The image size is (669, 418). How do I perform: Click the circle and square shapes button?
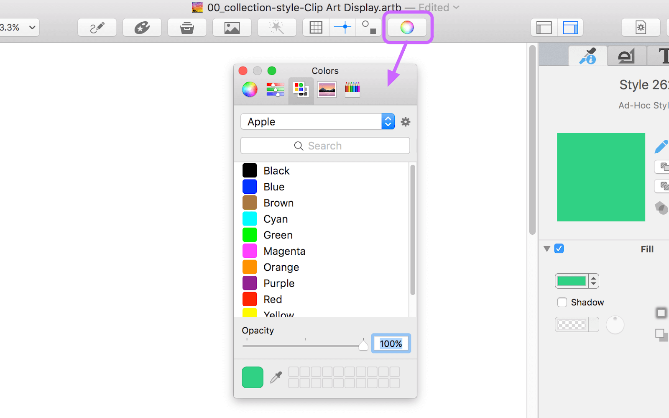click(x=369, y=28)
